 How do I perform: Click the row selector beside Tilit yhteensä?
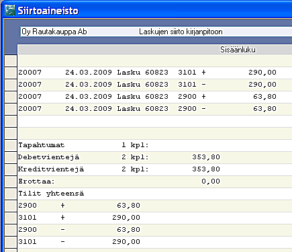click(11, 194)
